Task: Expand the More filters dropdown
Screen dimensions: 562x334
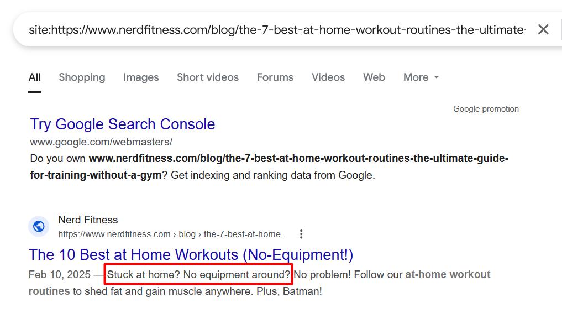Action: (x=421, y=77)
